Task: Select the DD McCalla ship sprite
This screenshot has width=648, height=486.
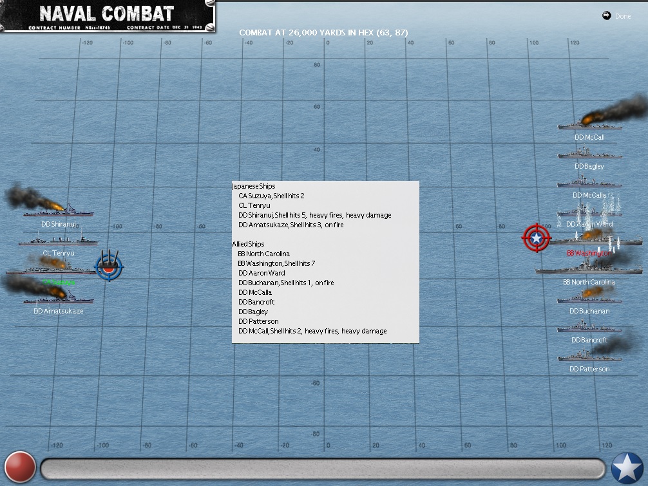Action: 590,182
